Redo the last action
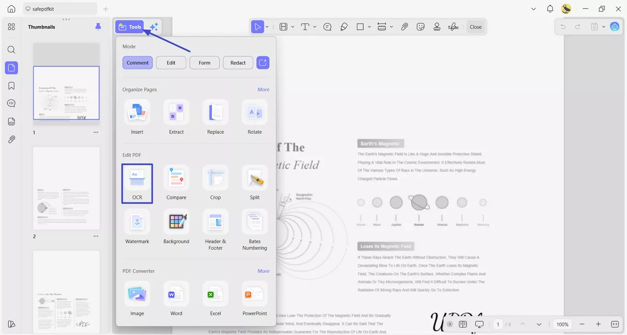 tap(578, 27)
